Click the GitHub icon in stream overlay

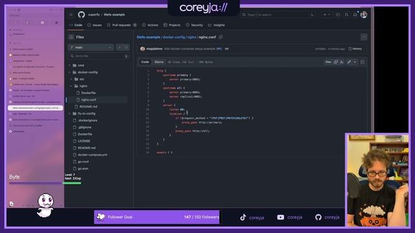318,217
